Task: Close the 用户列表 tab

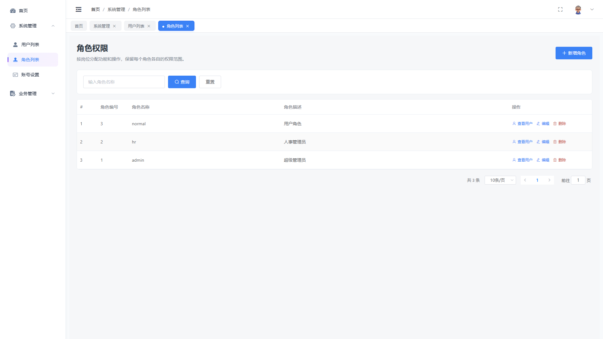Action: 149,26
